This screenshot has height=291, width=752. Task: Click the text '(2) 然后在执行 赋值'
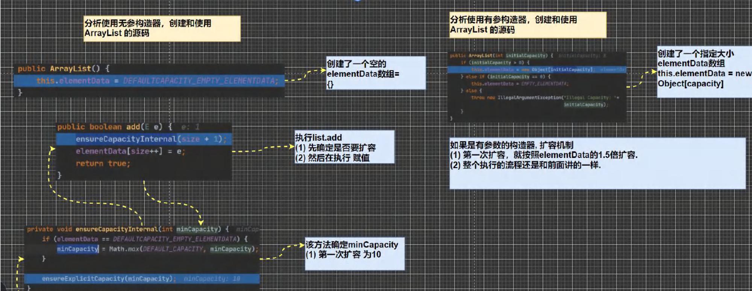[x=332, y=158]
